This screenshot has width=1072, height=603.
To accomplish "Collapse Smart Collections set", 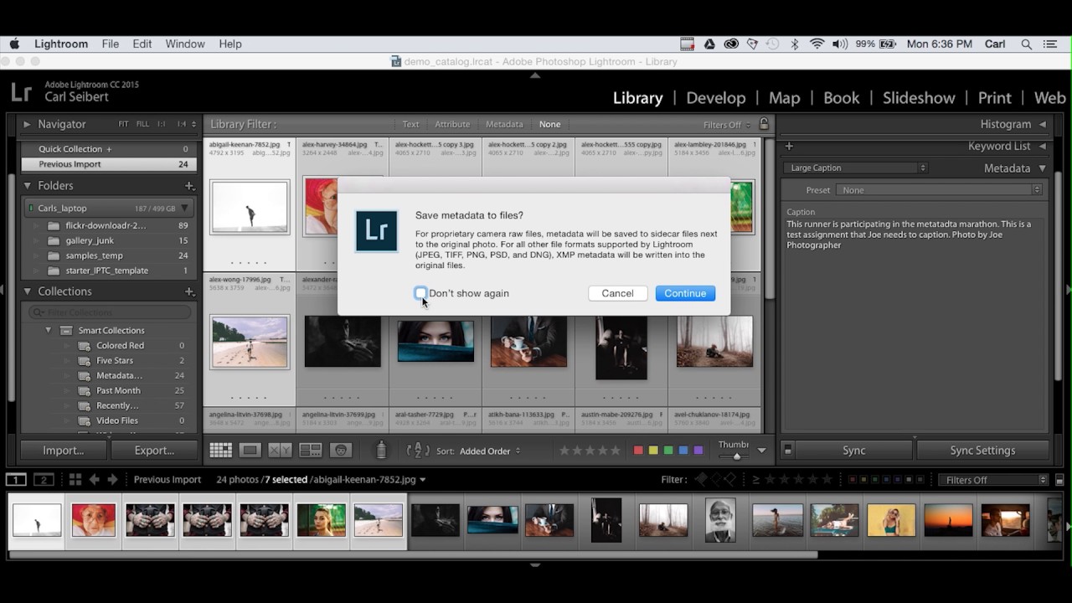I will click(48, 330).
